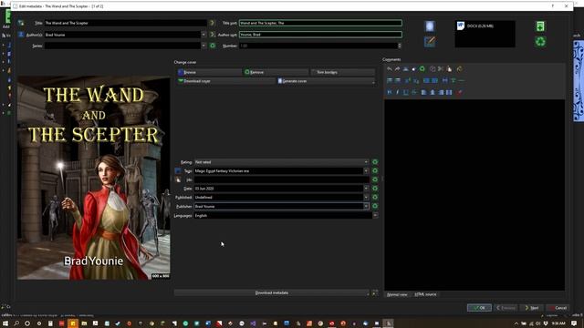Click the help question mark in title bar
Image resolution: width=584 pixels, height=328 pixels.
click(553, 6)
